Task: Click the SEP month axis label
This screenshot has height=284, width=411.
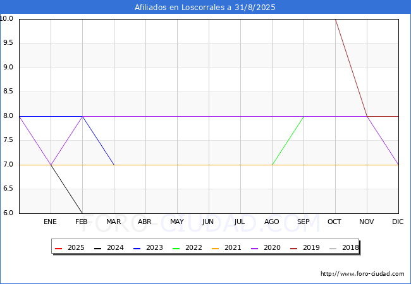Action: coord(304,222)
